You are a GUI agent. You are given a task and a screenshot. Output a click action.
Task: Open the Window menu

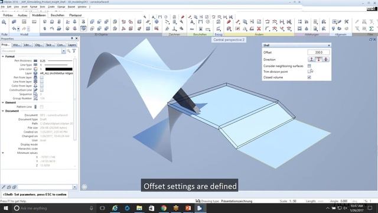(82, 7)
